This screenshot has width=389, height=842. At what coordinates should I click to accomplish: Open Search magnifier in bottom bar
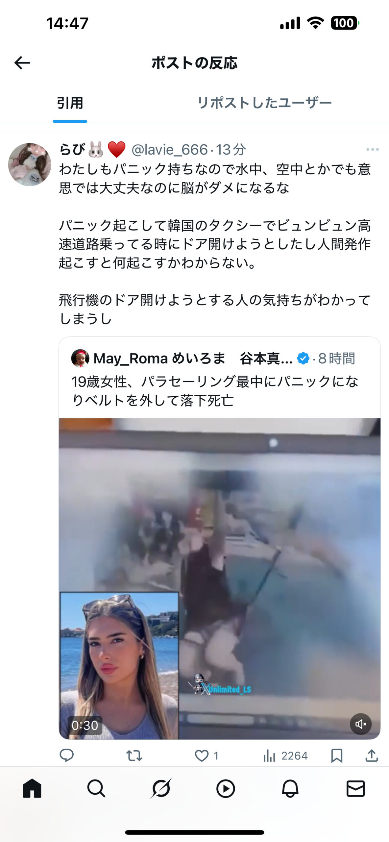coord(96,788)
